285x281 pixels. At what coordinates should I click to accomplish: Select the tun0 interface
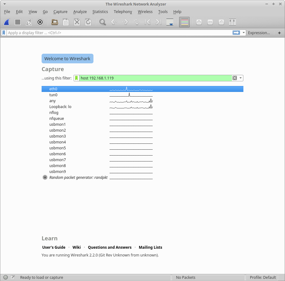(x=142, y=95)
